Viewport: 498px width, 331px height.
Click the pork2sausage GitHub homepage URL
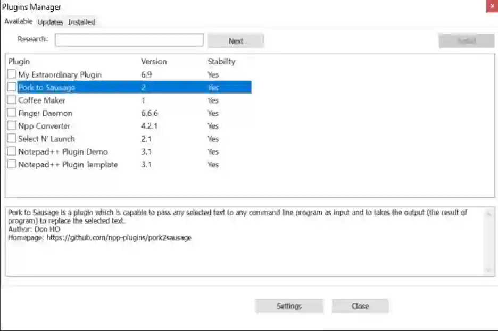(x=119, y=237)
